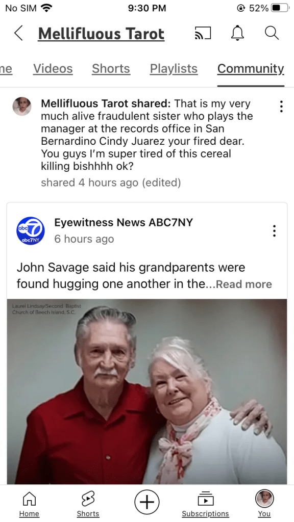Open the Mellifluous Tarot channel title
The image size is (294, 522).
click(101, 34)
